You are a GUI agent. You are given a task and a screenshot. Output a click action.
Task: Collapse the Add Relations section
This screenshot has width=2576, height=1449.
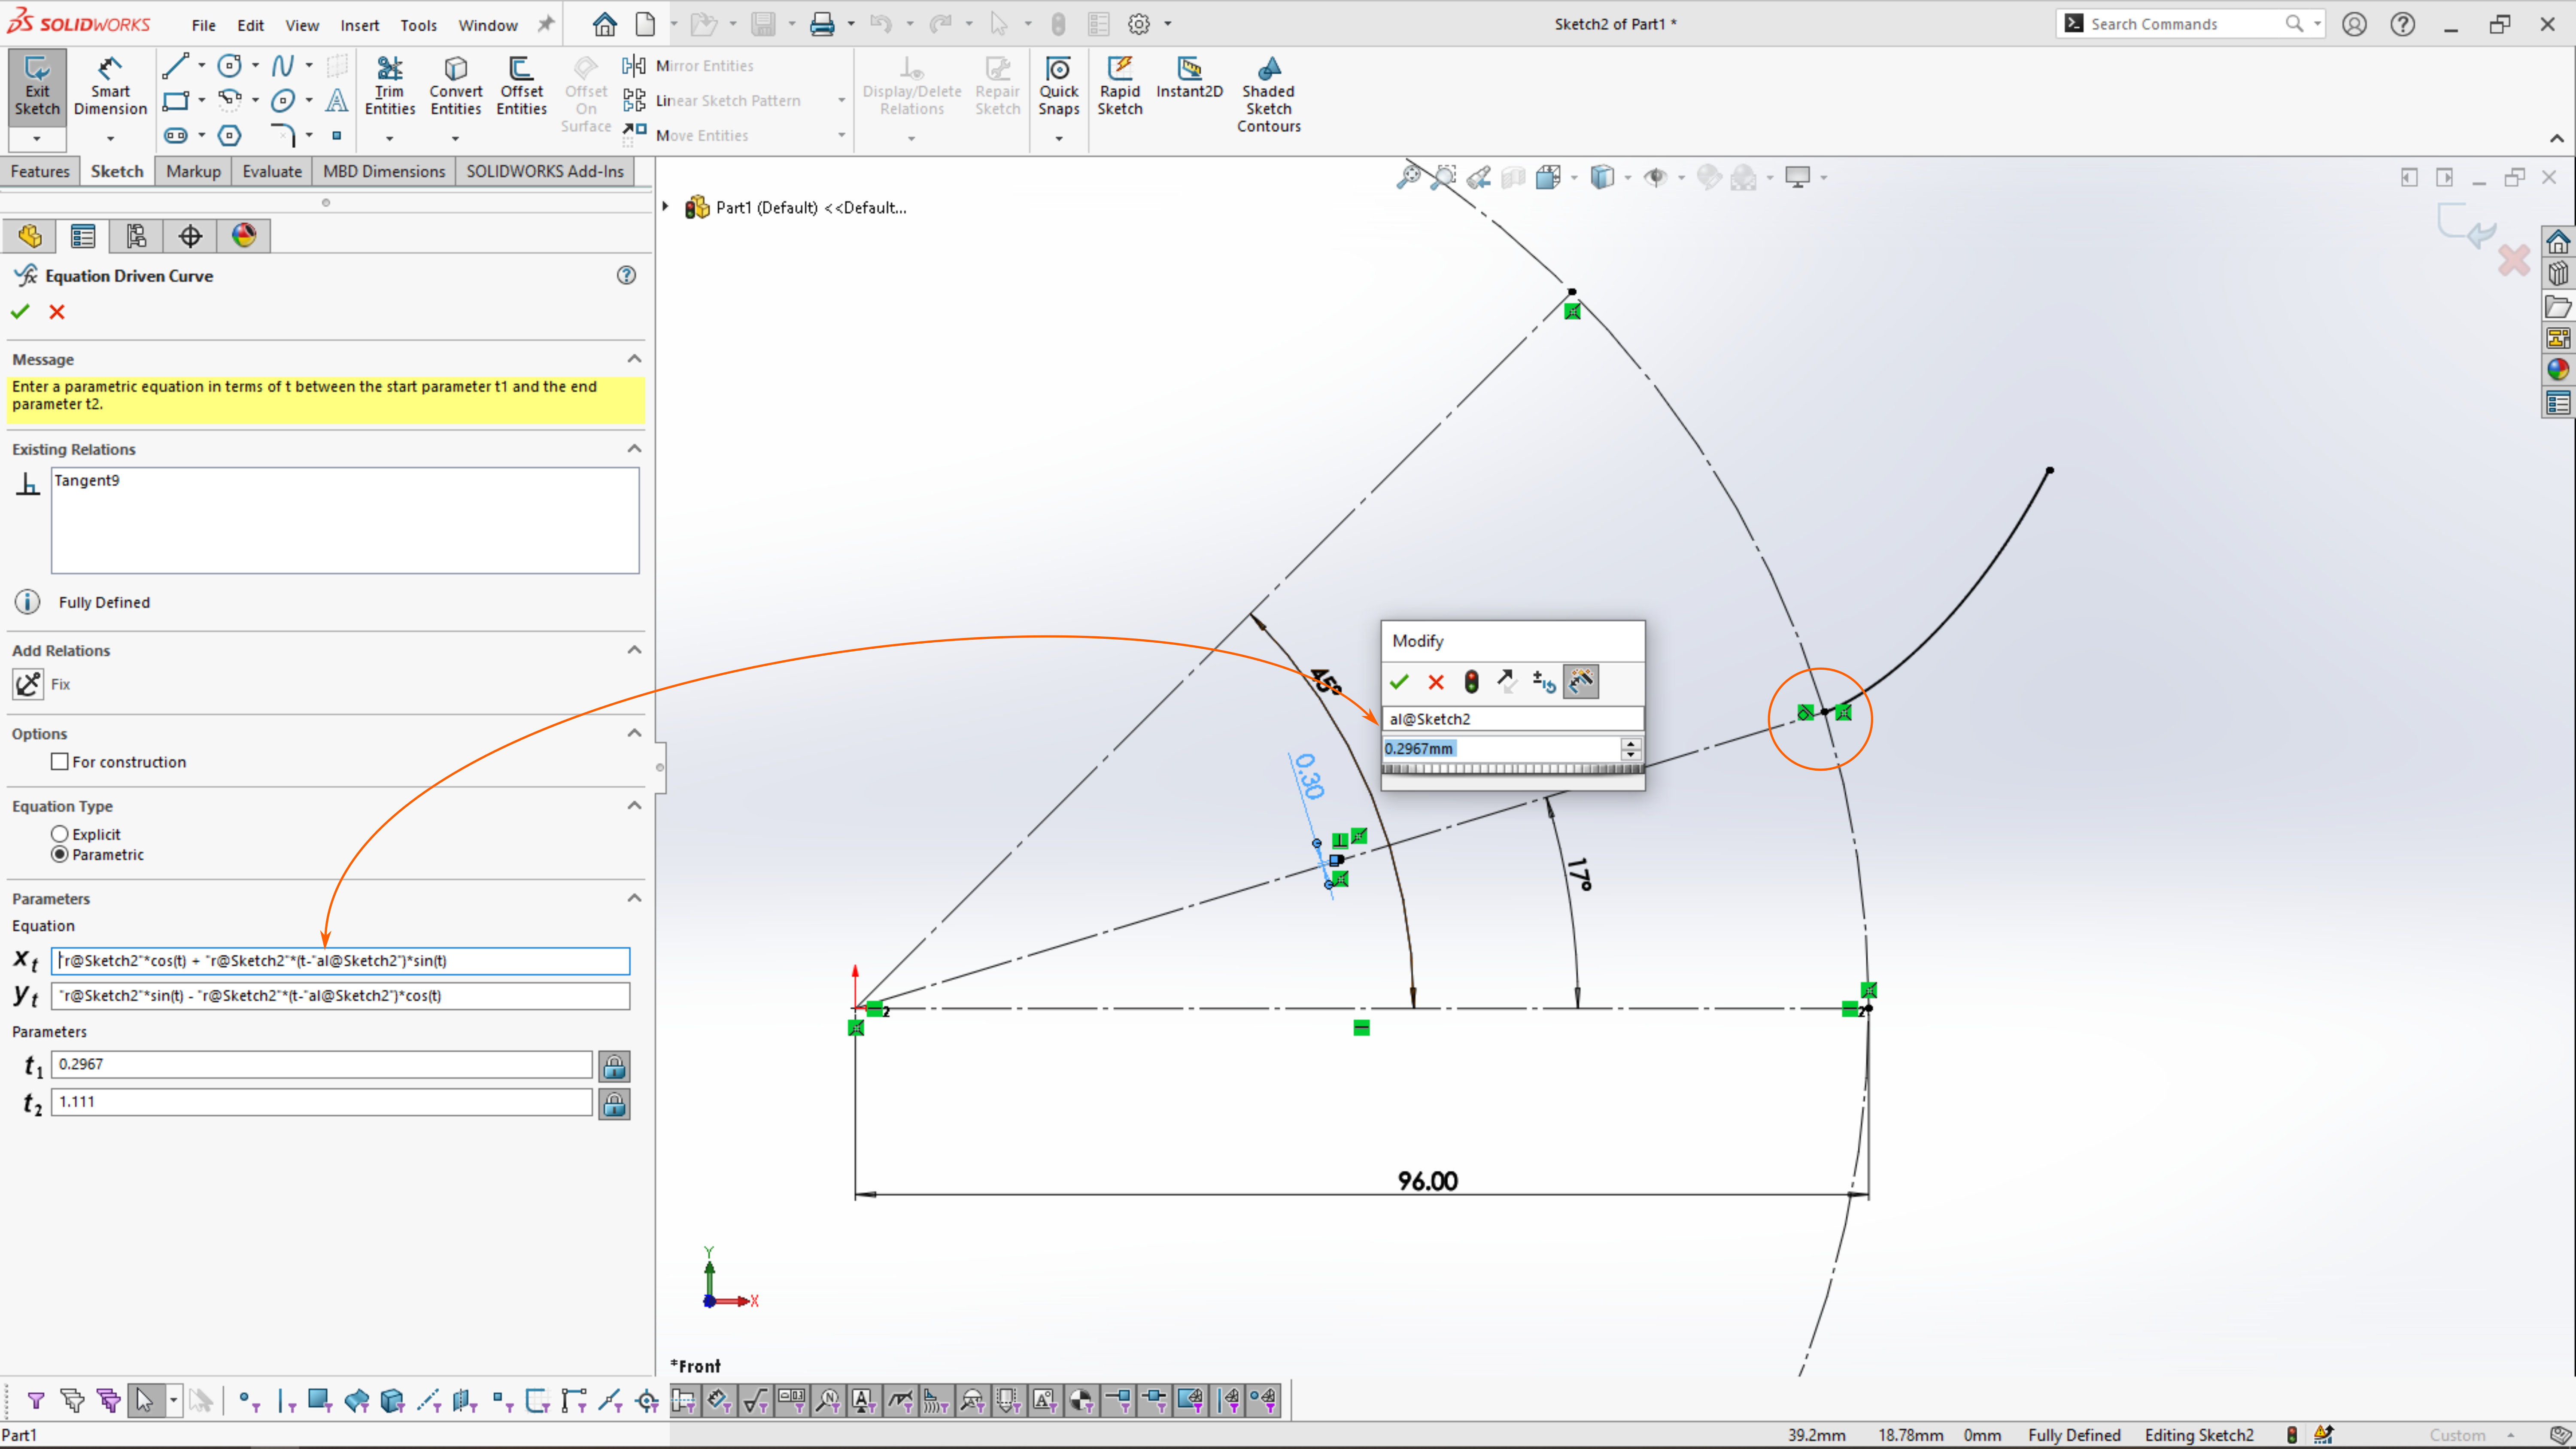(x=634, y=650)
